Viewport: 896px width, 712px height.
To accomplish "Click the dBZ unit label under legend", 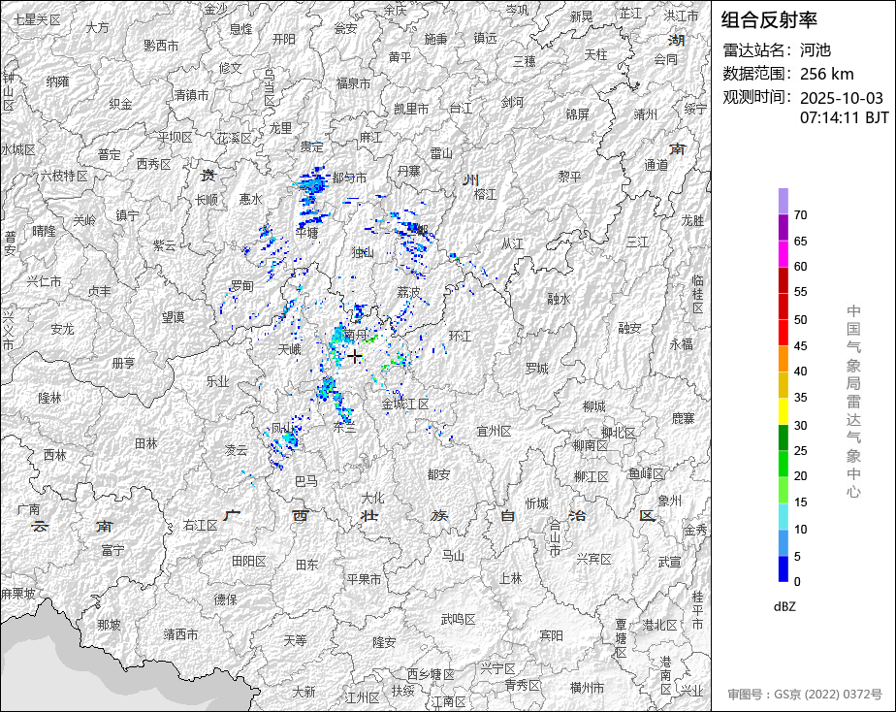I will tap(784, 607).
